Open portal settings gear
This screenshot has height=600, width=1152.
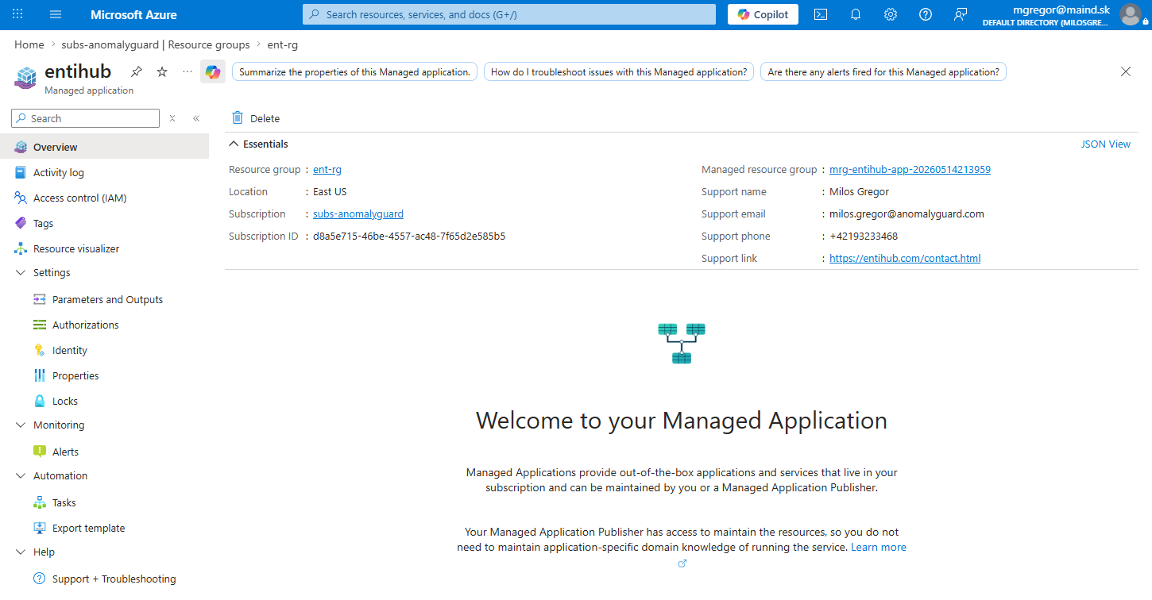click(891, 14)
